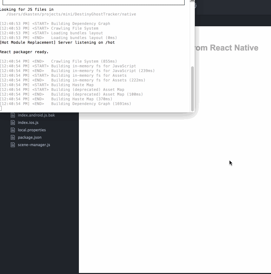Click the package.json file icon
271x274 pixels.
click(x=13, y=137)
